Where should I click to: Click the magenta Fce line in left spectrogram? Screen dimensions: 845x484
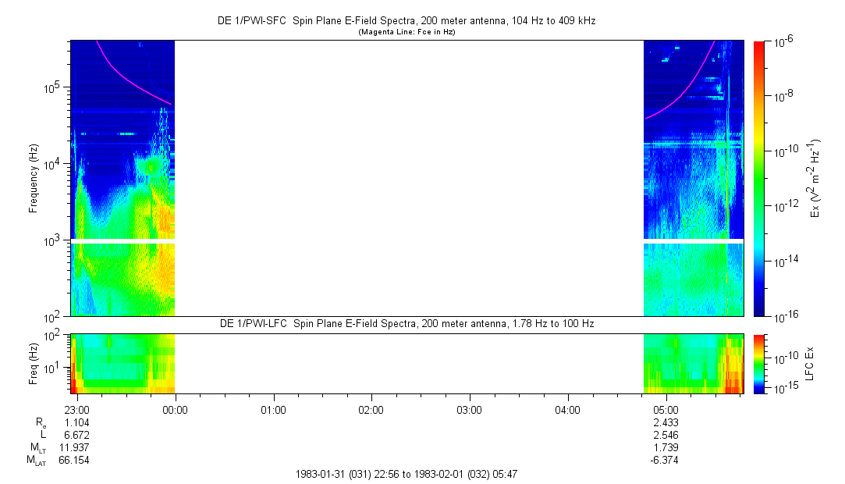click(129, 77)
